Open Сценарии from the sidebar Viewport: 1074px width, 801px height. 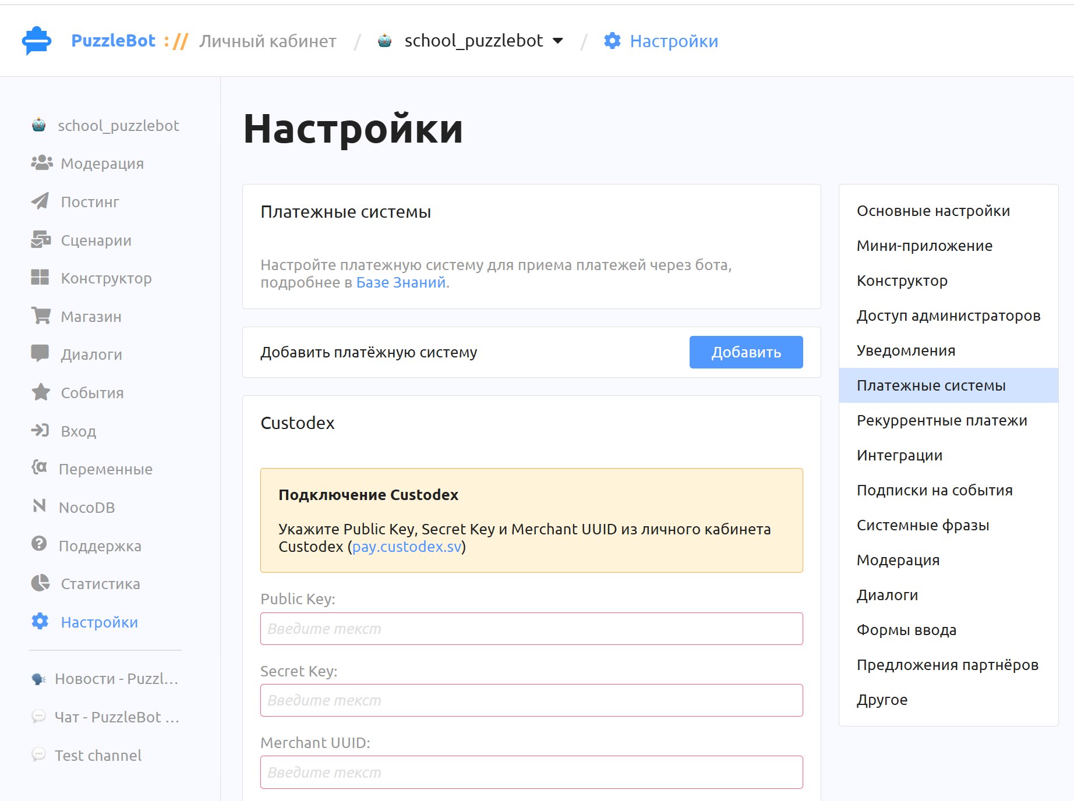[96, 240]
